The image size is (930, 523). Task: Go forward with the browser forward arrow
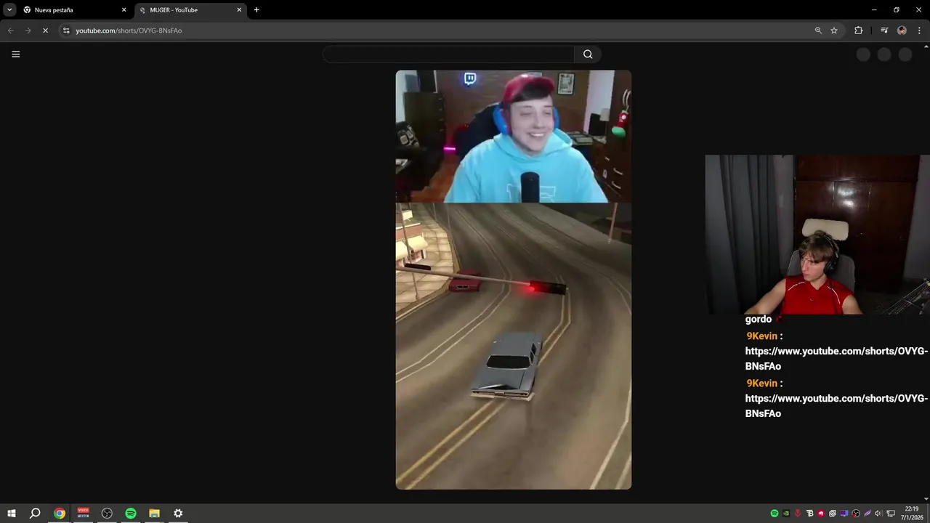click(28, 31)
